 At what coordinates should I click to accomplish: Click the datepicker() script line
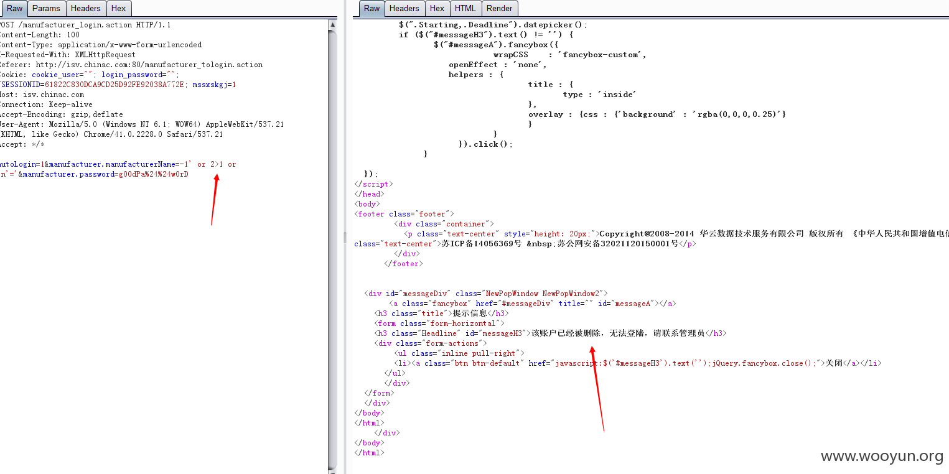493,25
